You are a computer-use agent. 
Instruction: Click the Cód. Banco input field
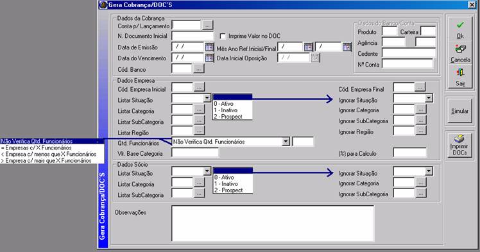point(182,69)
